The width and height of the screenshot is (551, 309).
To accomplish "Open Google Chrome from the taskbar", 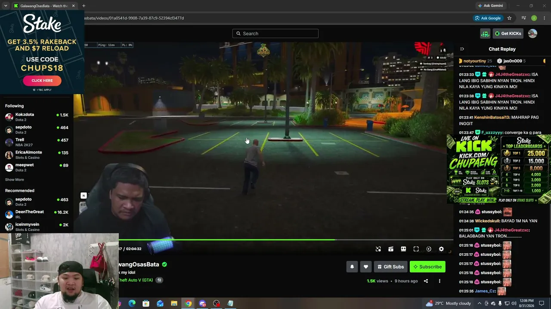I will pos(188,303).
